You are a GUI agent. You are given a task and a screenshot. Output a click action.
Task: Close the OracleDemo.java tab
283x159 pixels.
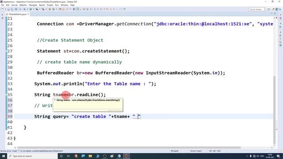click(28, 14)
